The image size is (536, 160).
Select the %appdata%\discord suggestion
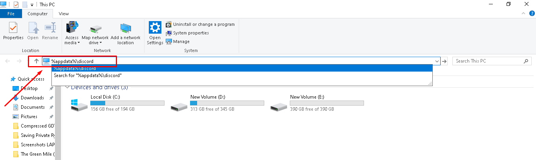coord(242,68)
